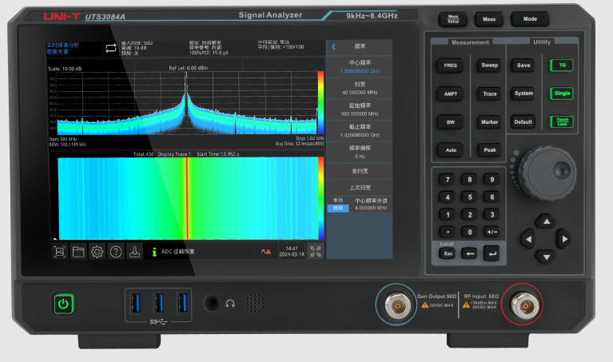Tap the date and time 14:47 display

click(x=291, y=252)
